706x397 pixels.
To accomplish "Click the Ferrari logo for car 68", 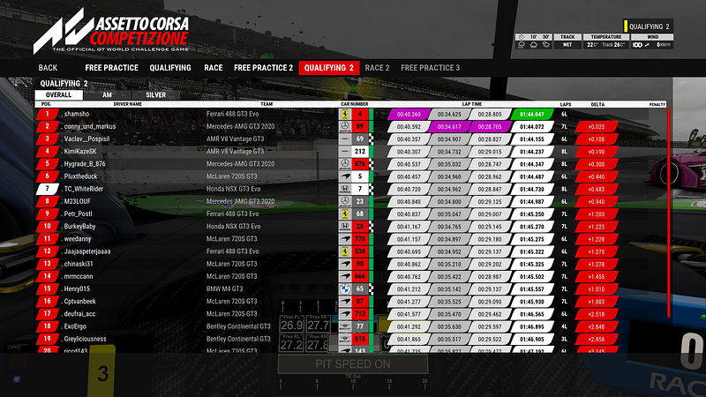I will pos(345,213).
